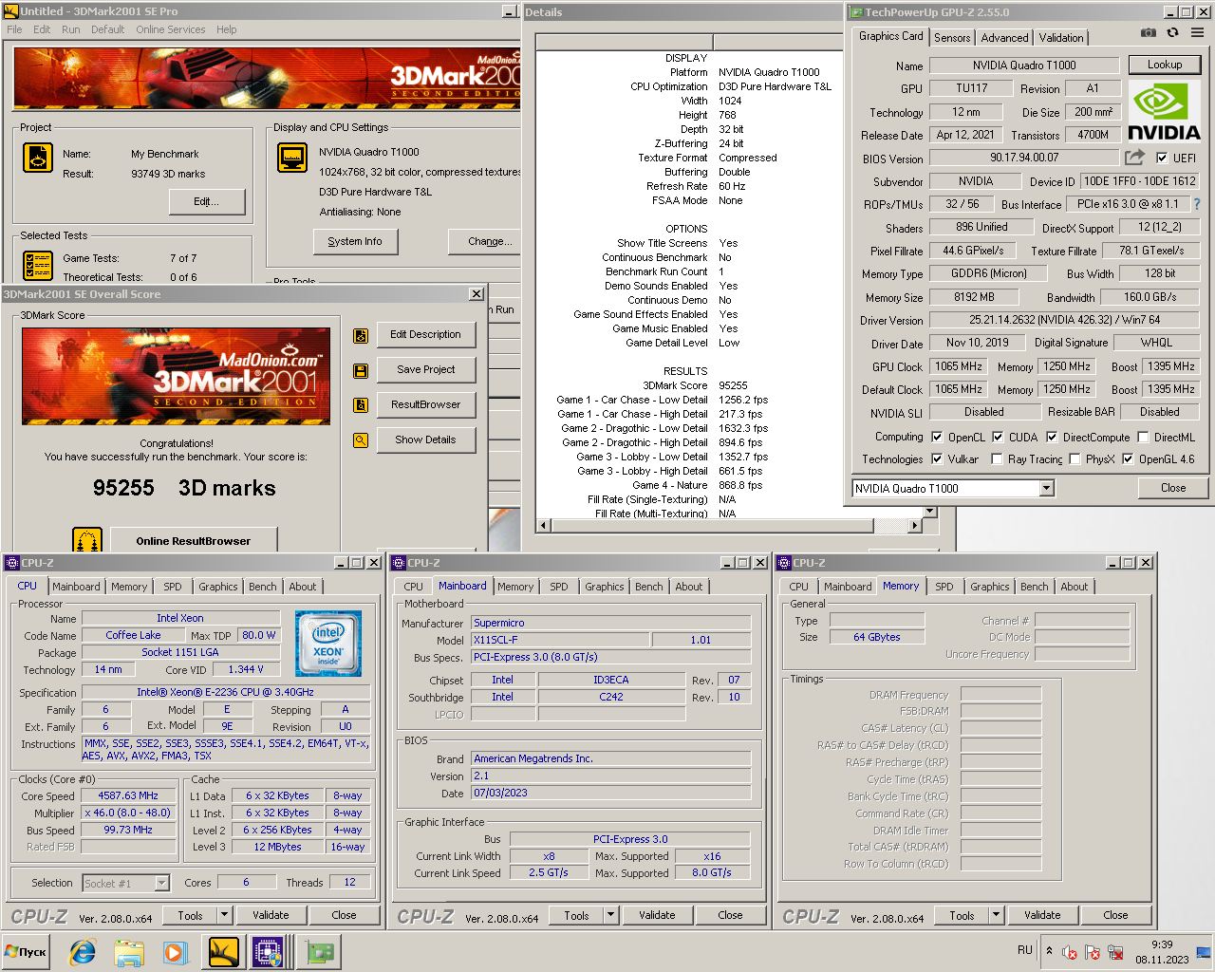The image size is (1215, 972).
Task: Open the Socket #1 selection dropdown
Action: [x=161, y=884]
